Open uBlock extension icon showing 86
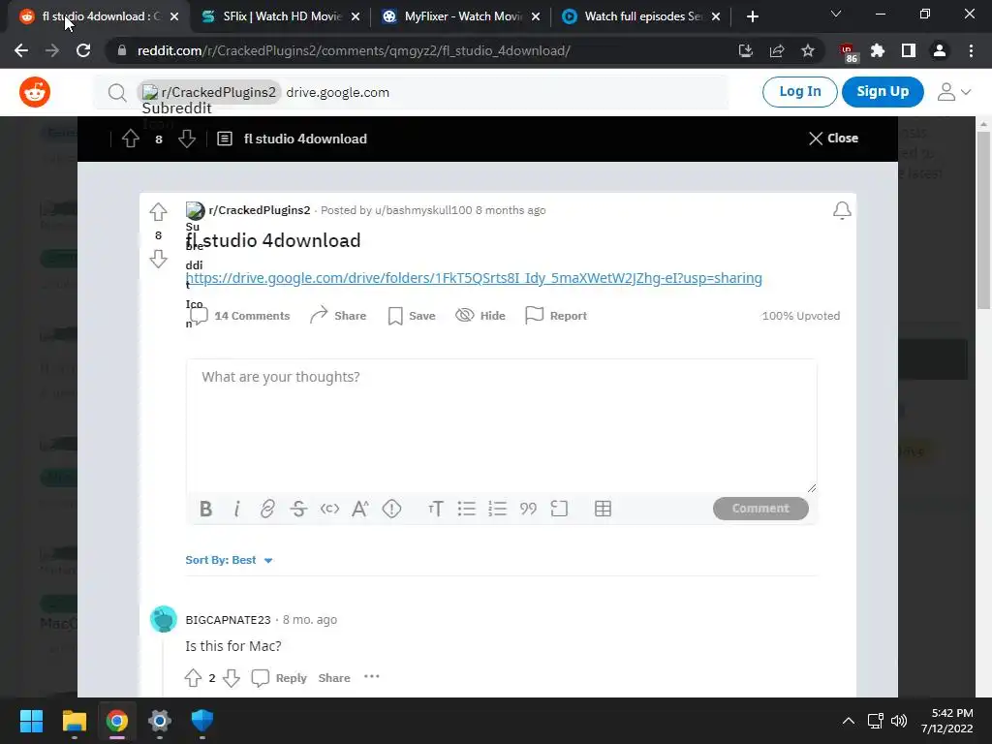 [848, 52]
